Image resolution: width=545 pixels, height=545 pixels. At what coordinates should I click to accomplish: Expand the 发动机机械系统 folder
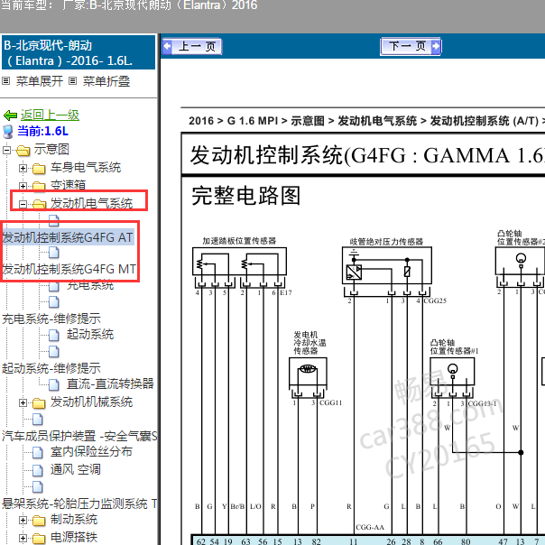click(x=23, y=402)
